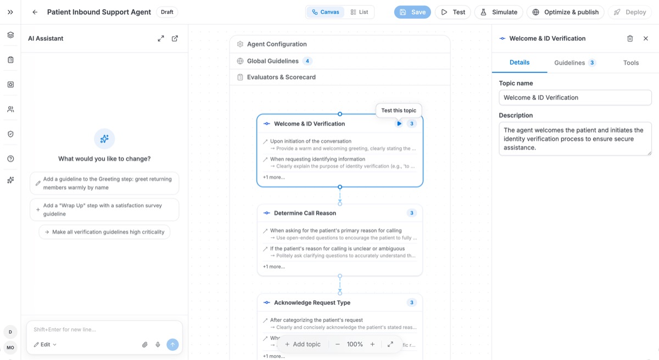659x360 pixels.
Task: Open the help question mark icon
Action: click(10, 158)
